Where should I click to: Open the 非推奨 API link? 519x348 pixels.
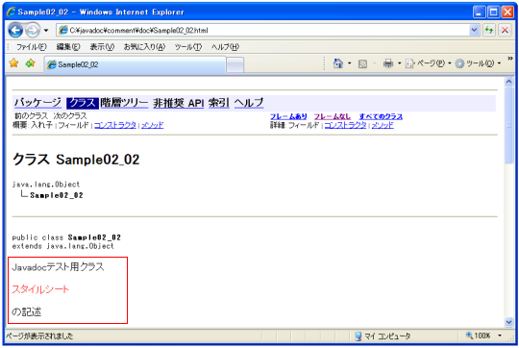[179, 103]
